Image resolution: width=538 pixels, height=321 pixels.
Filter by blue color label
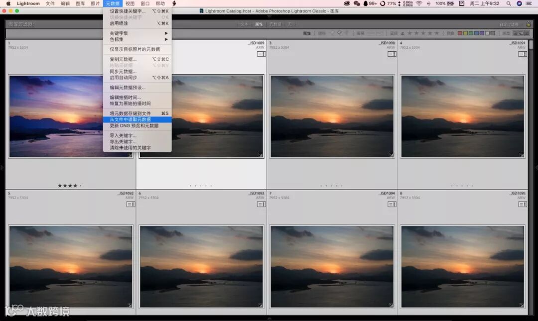click(477, 33)
